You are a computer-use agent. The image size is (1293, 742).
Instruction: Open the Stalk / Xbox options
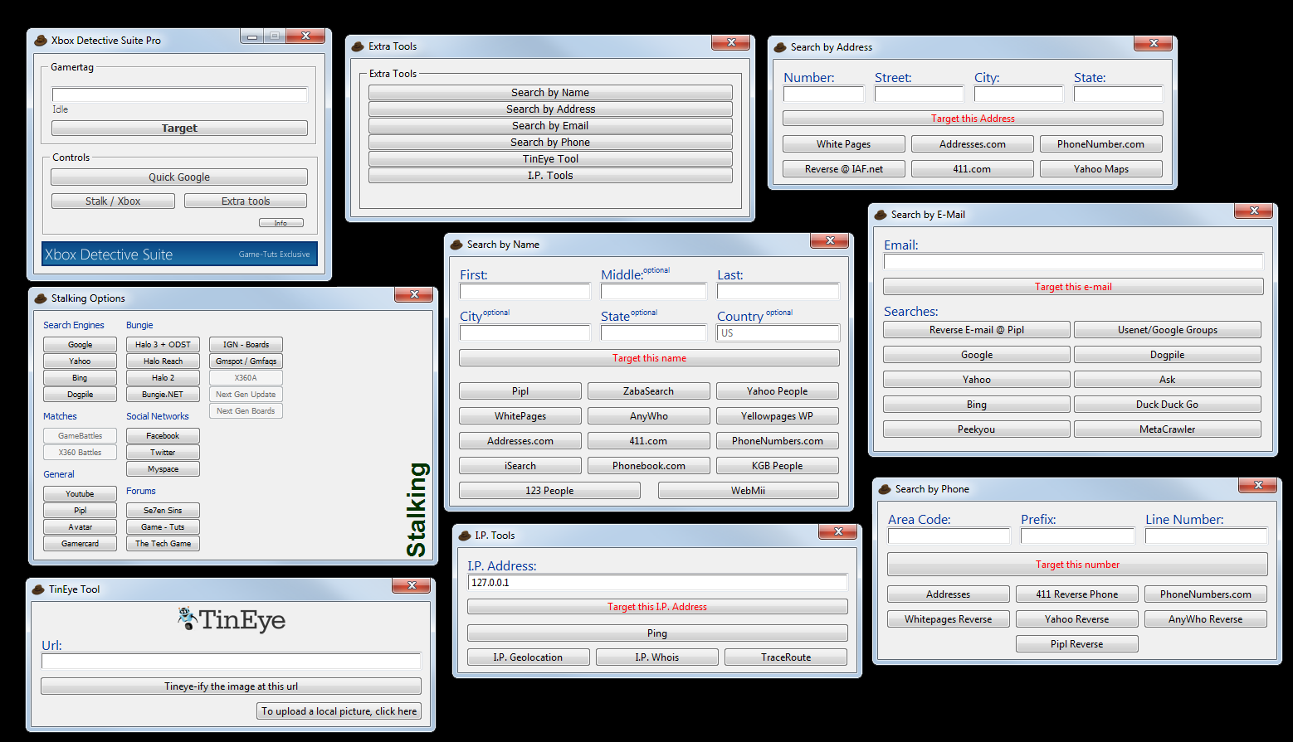tap(113, 201)
